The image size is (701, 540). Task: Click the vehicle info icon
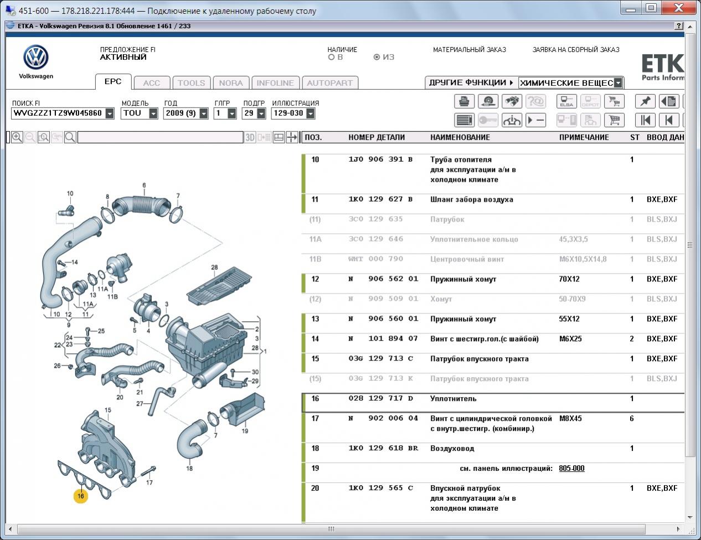click(x=512, y=120)
